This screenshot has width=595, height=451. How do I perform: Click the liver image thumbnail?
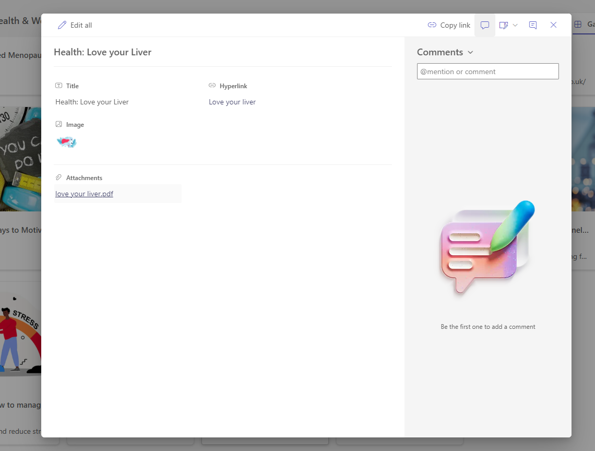66,142
